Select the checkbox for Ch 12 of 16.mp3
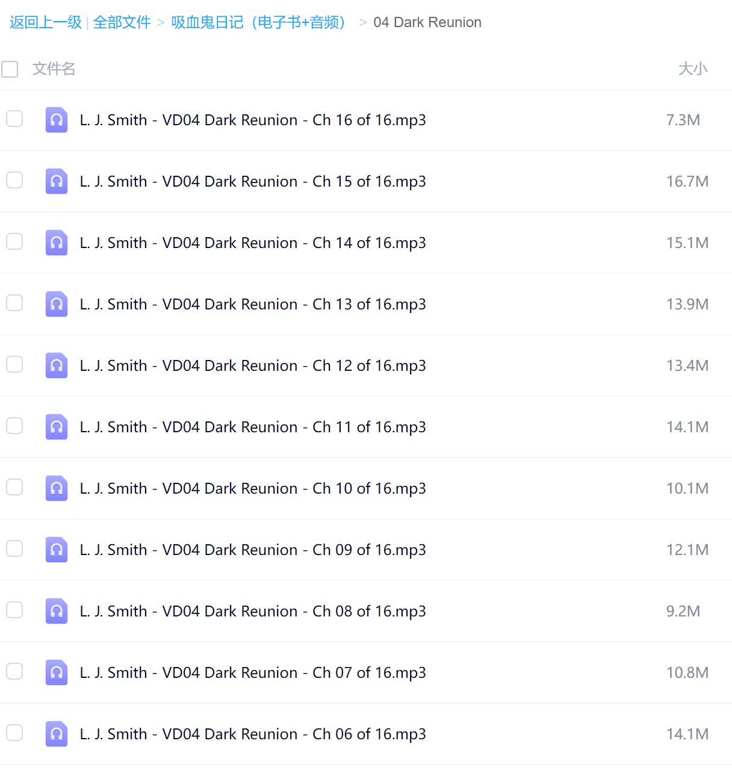732x779 pixels. pos(14,364)
